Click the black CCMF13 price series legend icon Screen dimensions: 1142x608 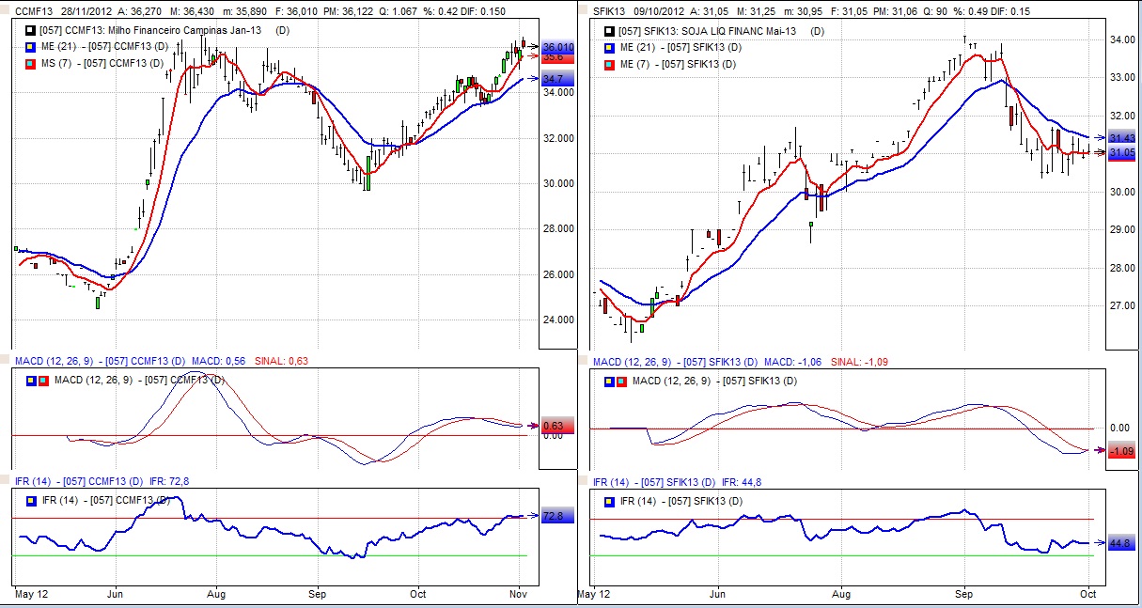pyautogui.click(x=31, y=31)
